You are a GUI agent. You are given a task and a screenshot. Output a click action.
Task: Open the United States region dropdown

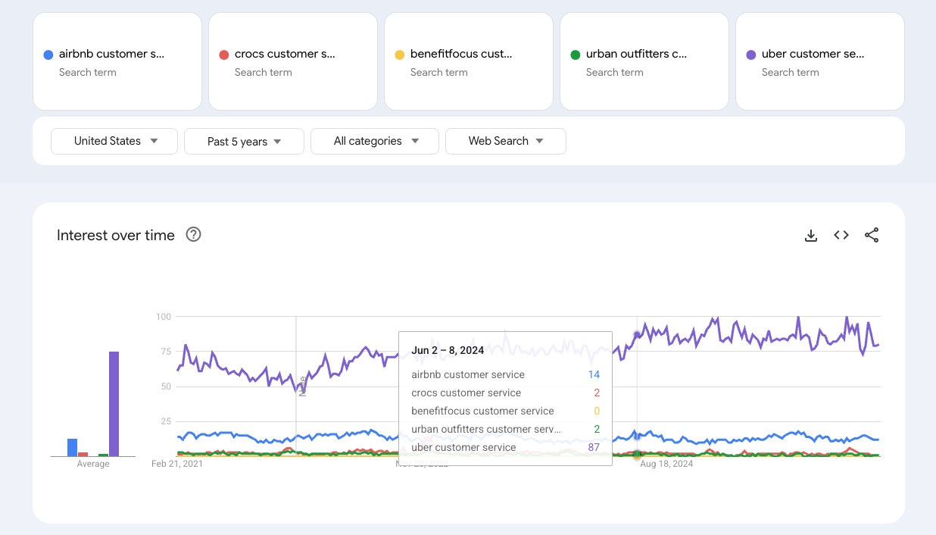(114, 142)
